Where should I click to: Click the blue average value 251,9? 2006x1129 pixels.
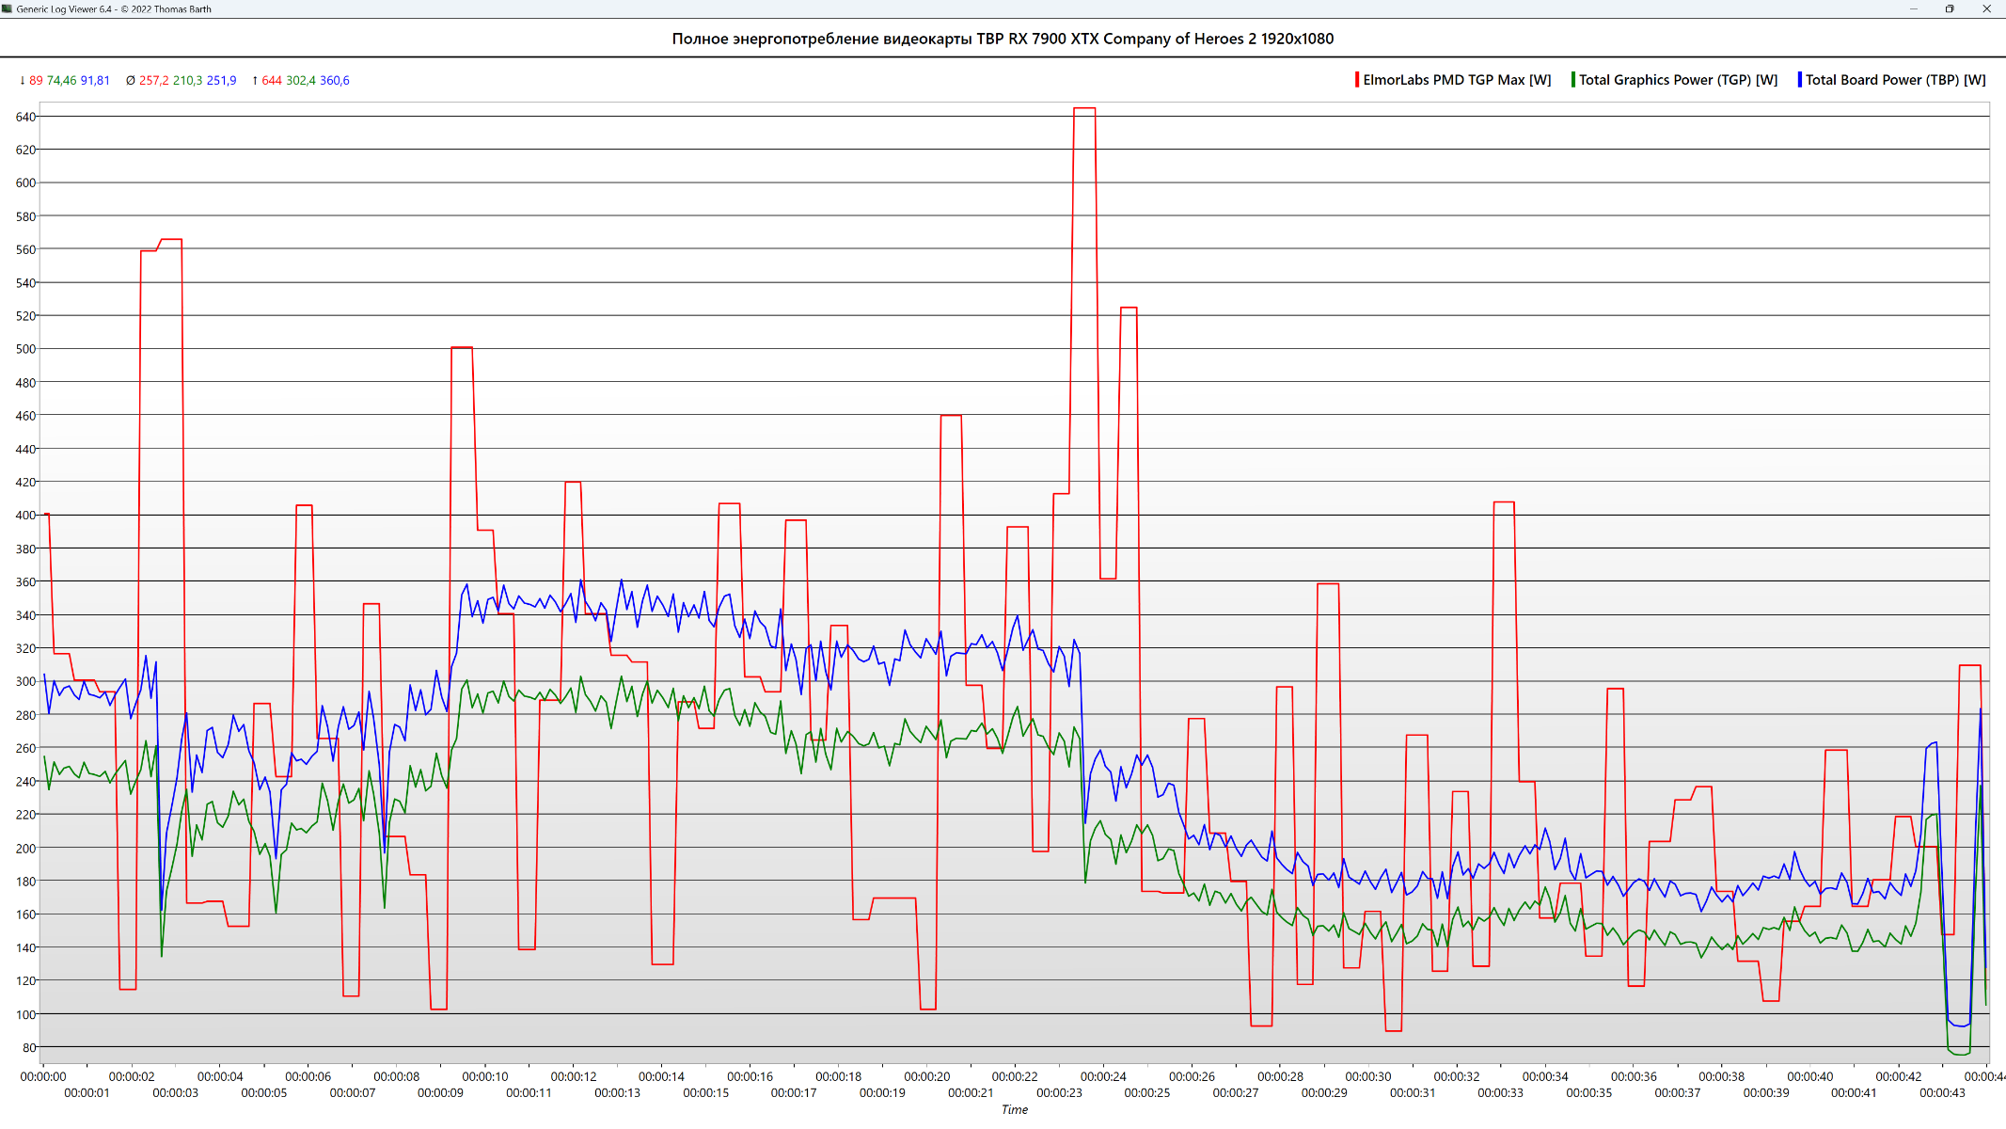(221, 81)
